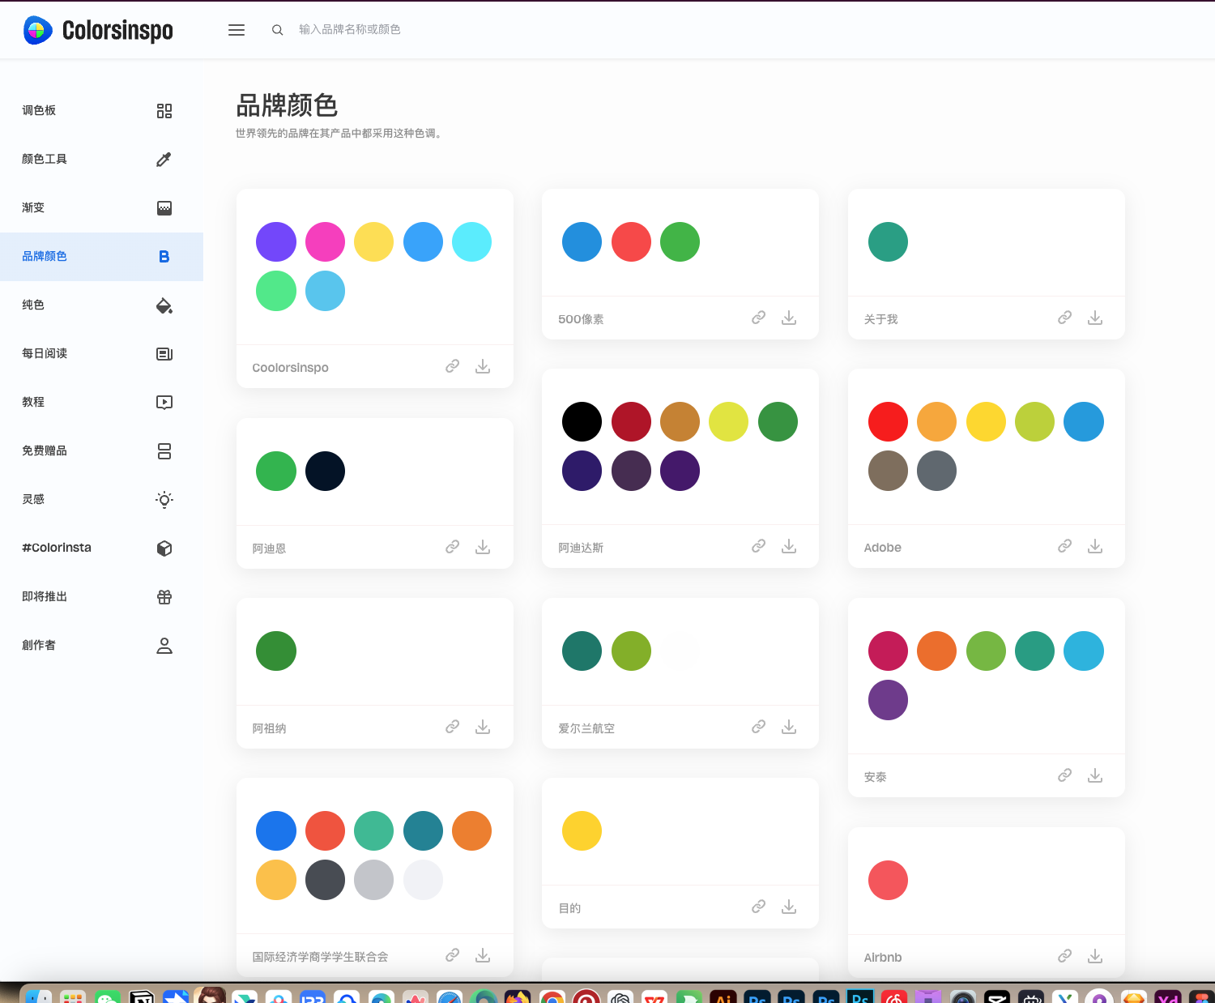Select 灵感 in the sidebar
Viewport: 1215px width, 1003px height.
coord(101,500)
